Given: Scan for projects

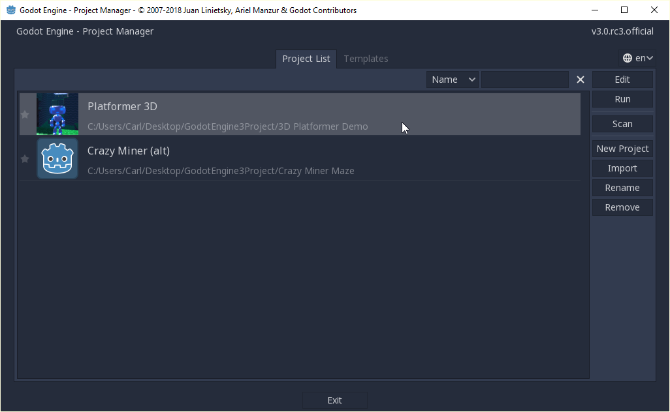Looking at the screenshot, I should [622, 124].
